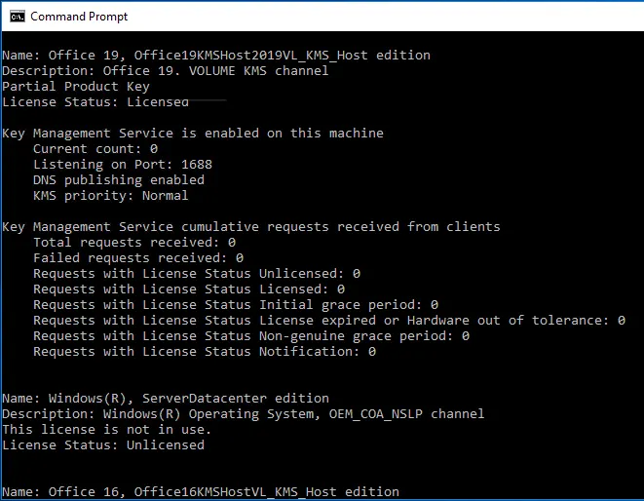Click the License Status: Licensed line
Screen dimensions: 644x501
[x=95, y=102]
